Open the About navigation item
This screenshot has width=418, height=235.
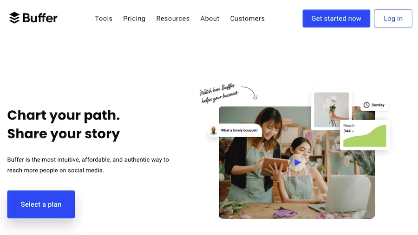pos(210,19)
